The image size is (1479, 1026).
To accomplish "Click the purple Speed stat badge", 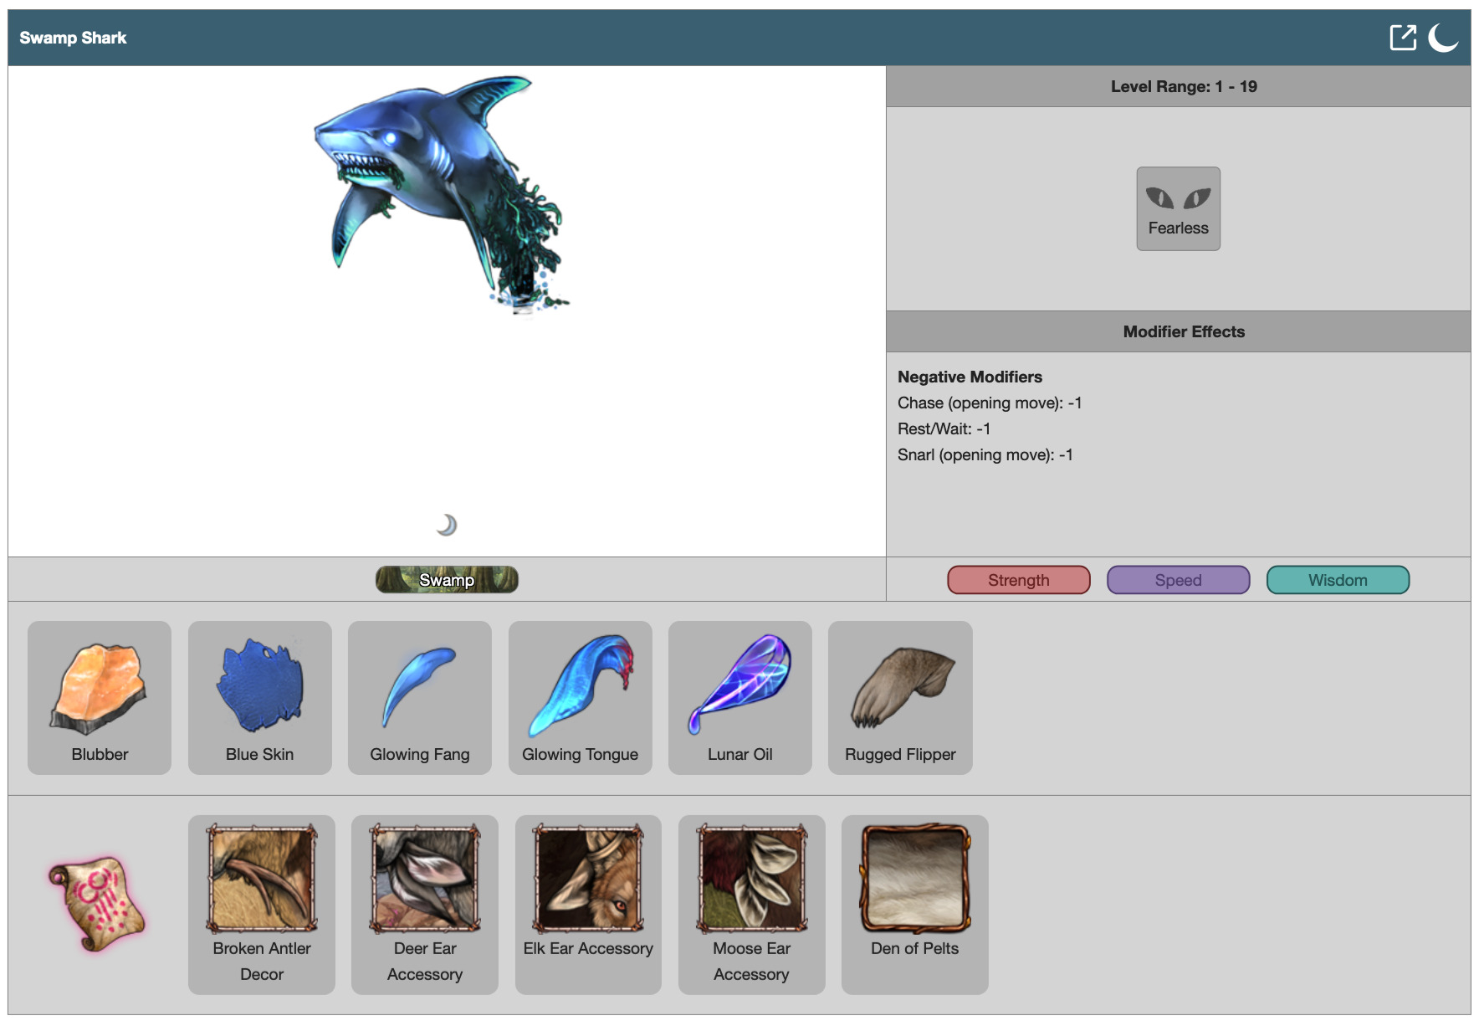I will click(x=1178, y=580).
